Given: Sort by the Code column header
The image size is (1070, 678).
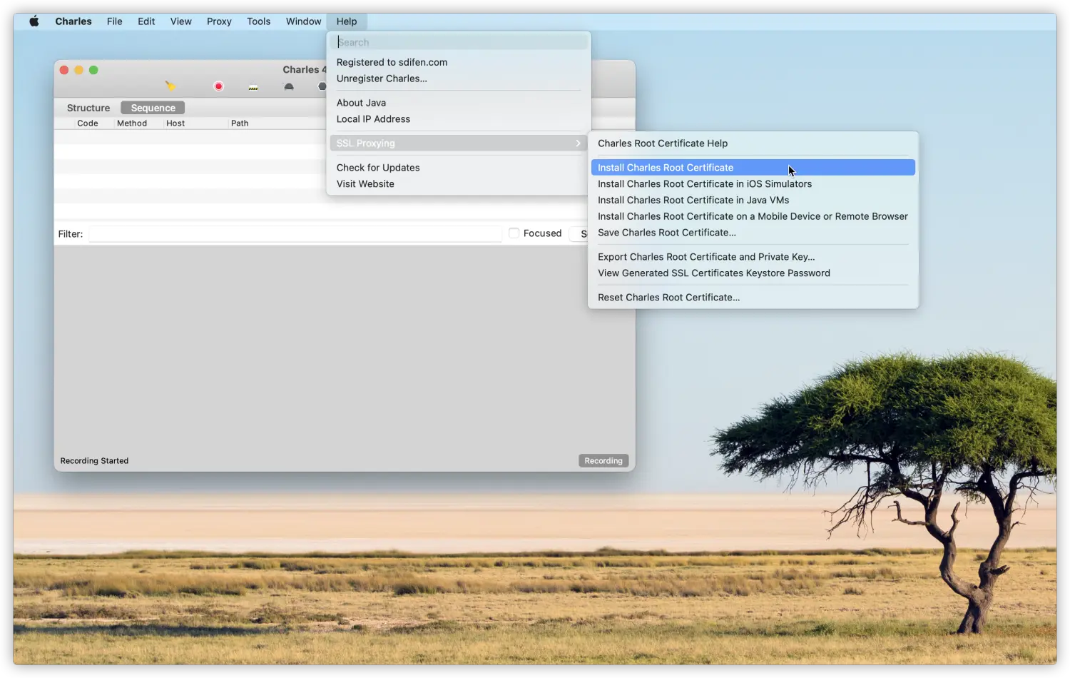Looking at the screenshot, I should click(88, 123).
